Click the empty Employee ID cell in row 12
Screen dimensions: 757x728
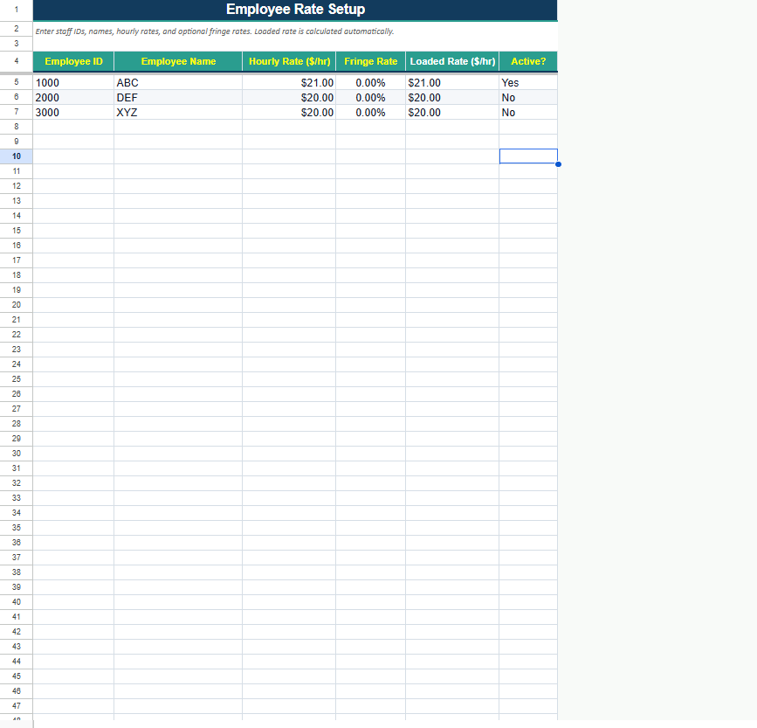click(x=73, y=186)
